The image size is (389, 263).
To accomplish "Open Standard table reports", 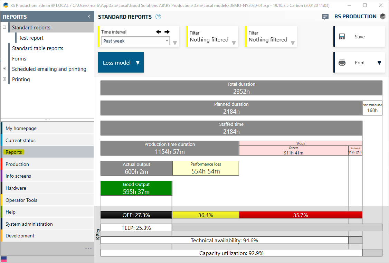I will click(37, 48).
